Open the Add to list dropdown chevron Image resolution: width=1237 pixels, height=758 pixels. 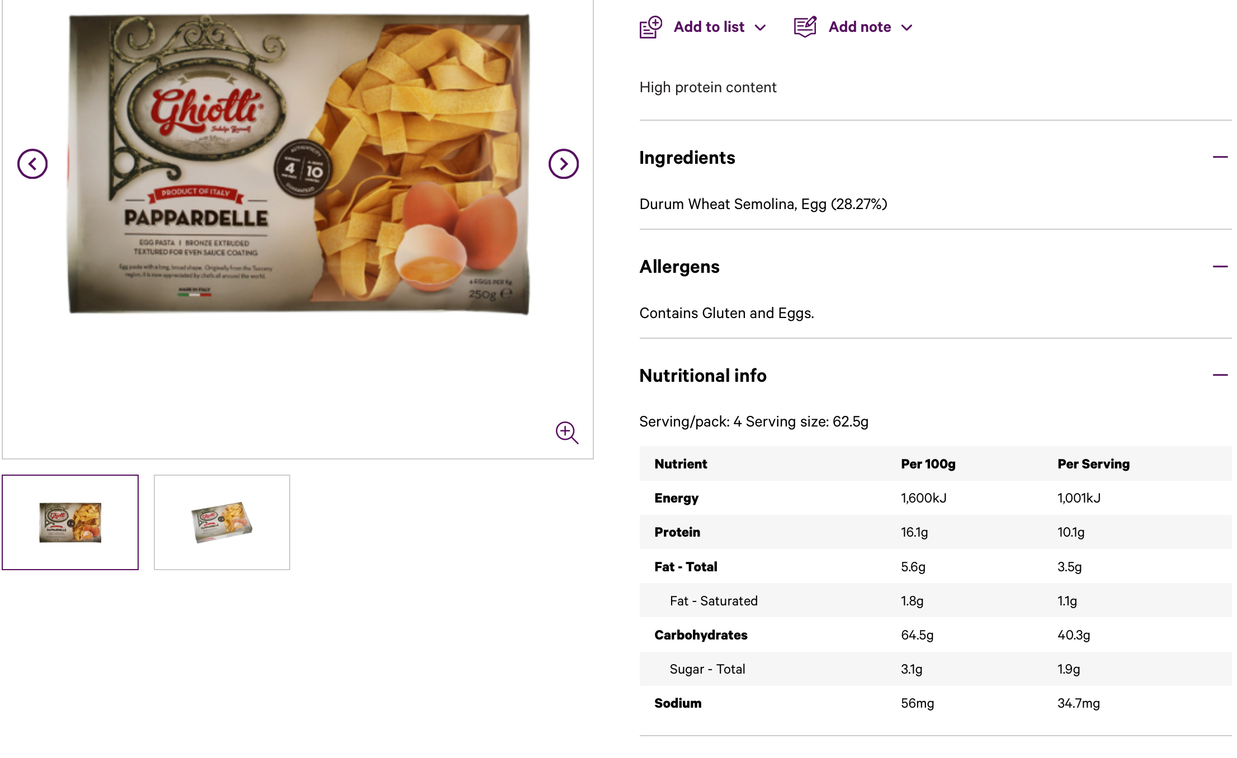(x=760, y=27)
